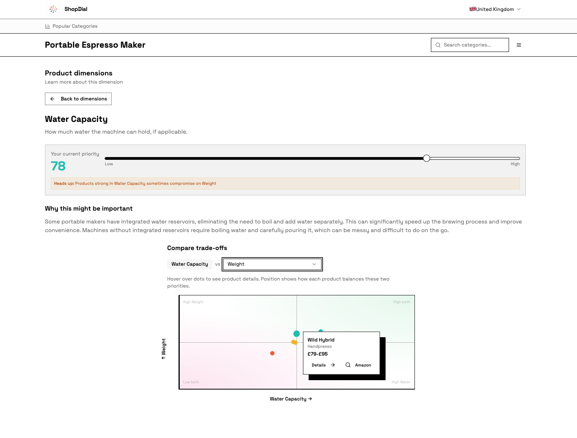The width and height of the screenshot is (577, 438).
Task: Click the High both quadrant label
Action: pyautogui.click(x=402, y=302)
